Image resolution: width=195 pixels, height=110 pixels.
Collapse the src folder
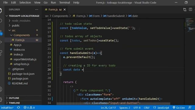(x=23, y=30)
